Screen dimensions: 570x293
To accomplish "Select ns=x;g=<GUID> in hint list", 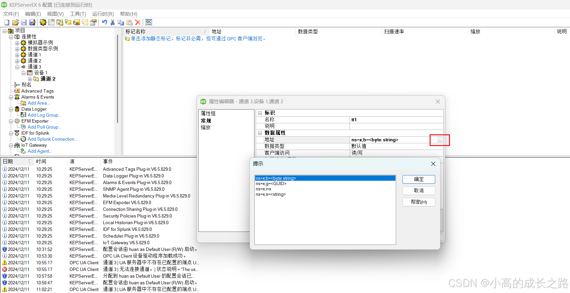I will coord(325,184).
